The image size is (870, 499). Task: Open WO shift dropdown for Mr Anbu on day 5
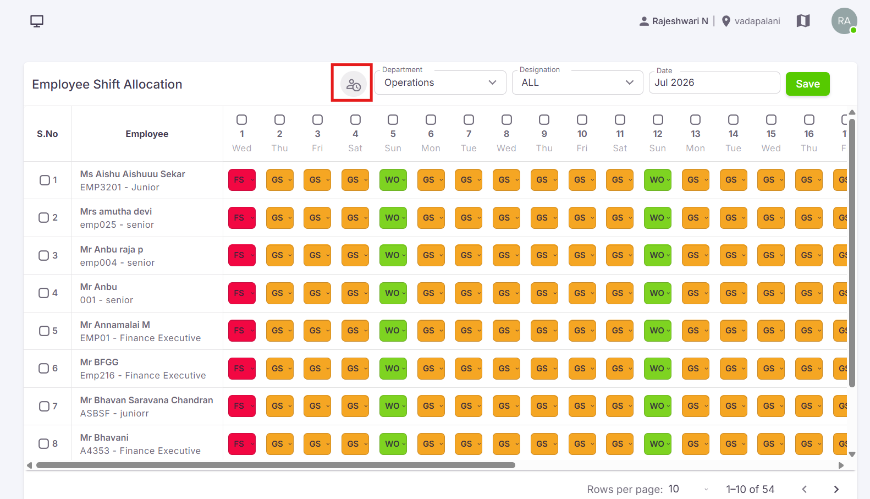pos(393,293)
